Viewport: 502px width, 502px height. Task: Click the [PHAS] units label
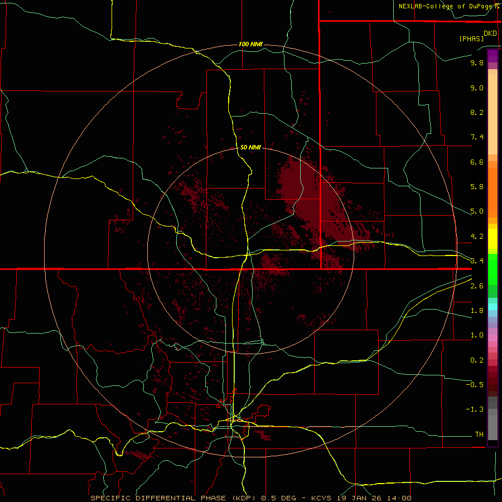click(x=471, y=38)
